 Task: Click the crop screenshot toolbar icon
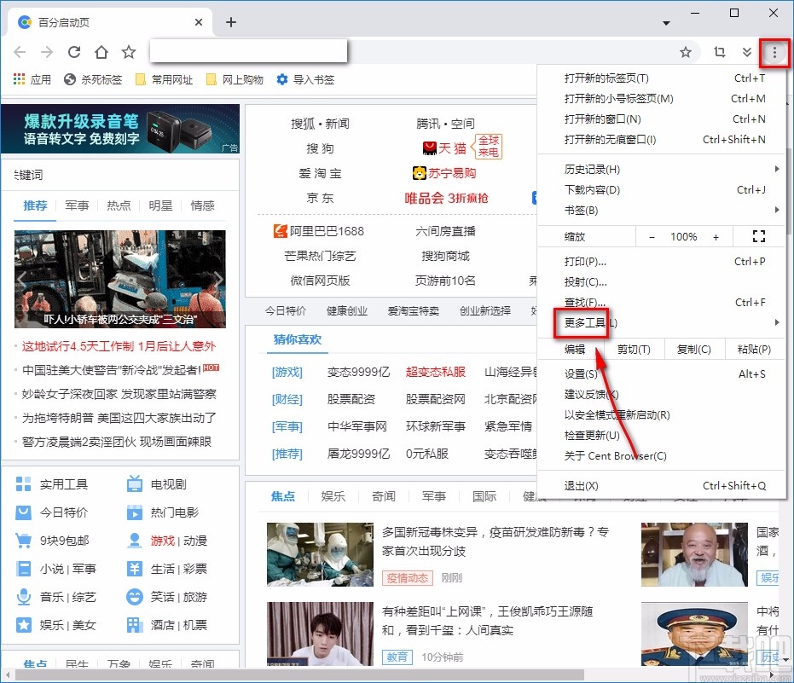719,53
